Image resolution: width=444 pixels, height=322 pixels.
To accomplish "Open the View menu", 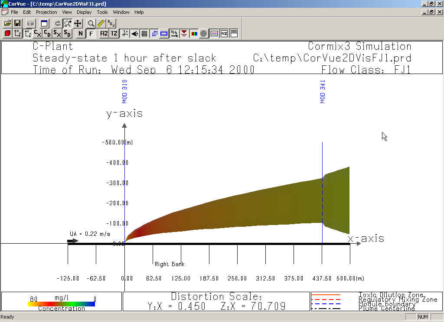I will click(x=67, y=12).
